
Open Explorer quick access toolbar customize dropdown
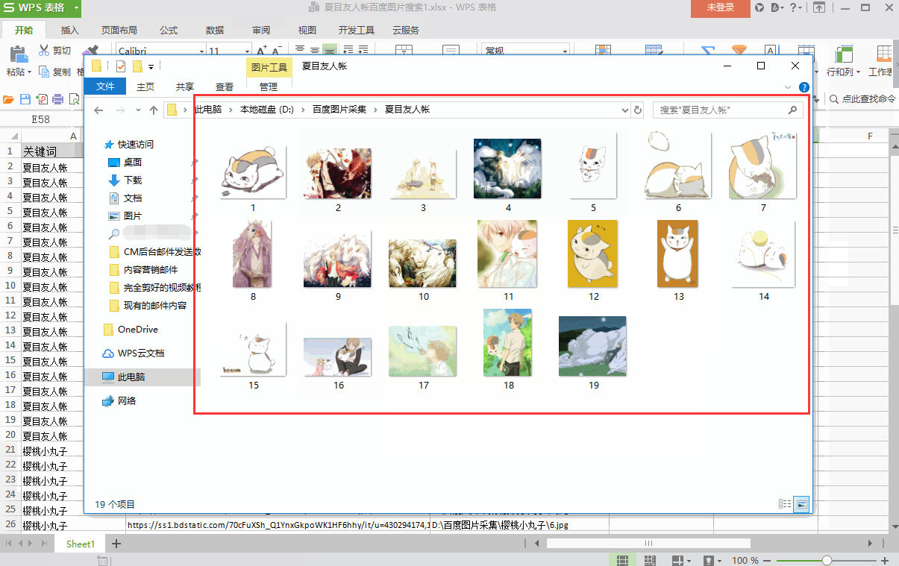click(151, 66)
